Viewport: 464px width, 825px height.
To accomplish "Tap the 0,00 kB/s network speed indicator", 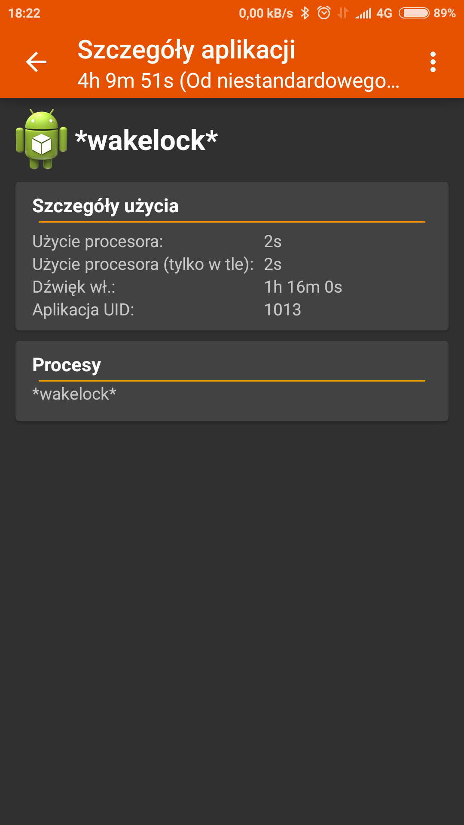I will 266,13.
